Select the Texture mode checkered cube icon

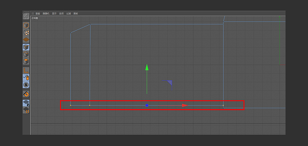pos(26,32)
